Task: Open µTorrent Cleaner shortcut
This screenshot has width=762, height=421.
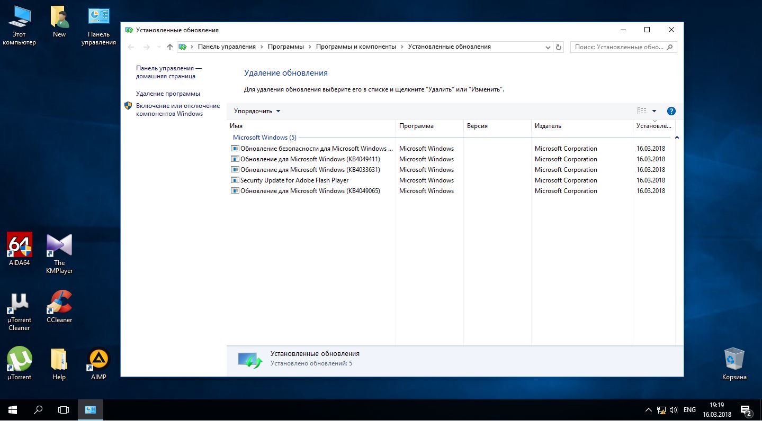Action: [x=20, y=311]
